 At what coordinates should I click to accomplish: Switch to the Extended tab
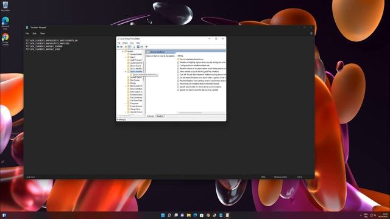pos(151,116)
